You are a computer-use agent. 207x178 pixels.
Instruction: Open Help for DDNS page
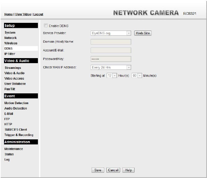128,170
